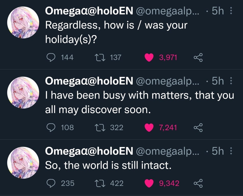243x196 pixels.
Task: Reply to the 'busy with matters' tweet
Action: point(51,128)
